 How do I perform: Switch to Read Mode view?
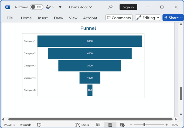click(x=98, y=125)
